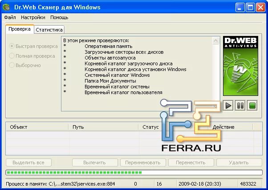Click the line Временный каталог системы
This screenshot has height=190, width=268.
click(x=117, y=87)
